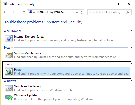Click the Power section heading
This screenshot has width=135, height=105.
[8, 64]
